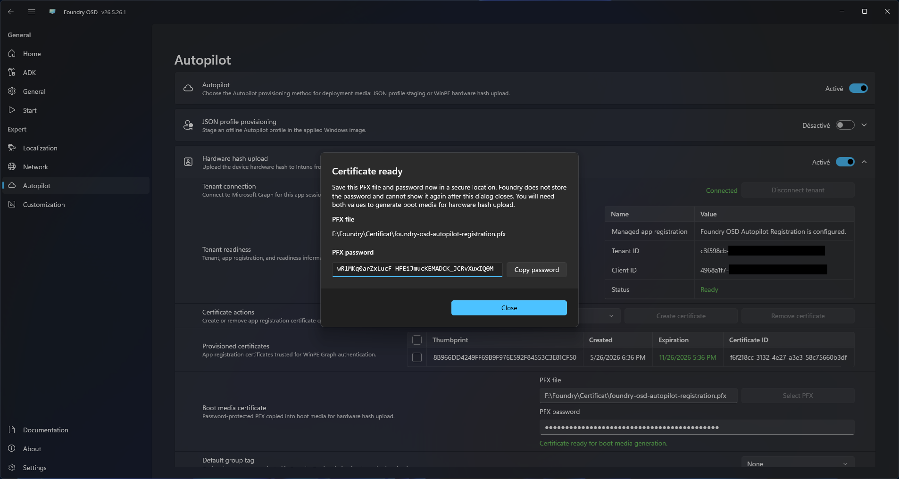The image size is (899, 479).
Task: Click the Documentation page icon
Action: [x=12, y=430]
